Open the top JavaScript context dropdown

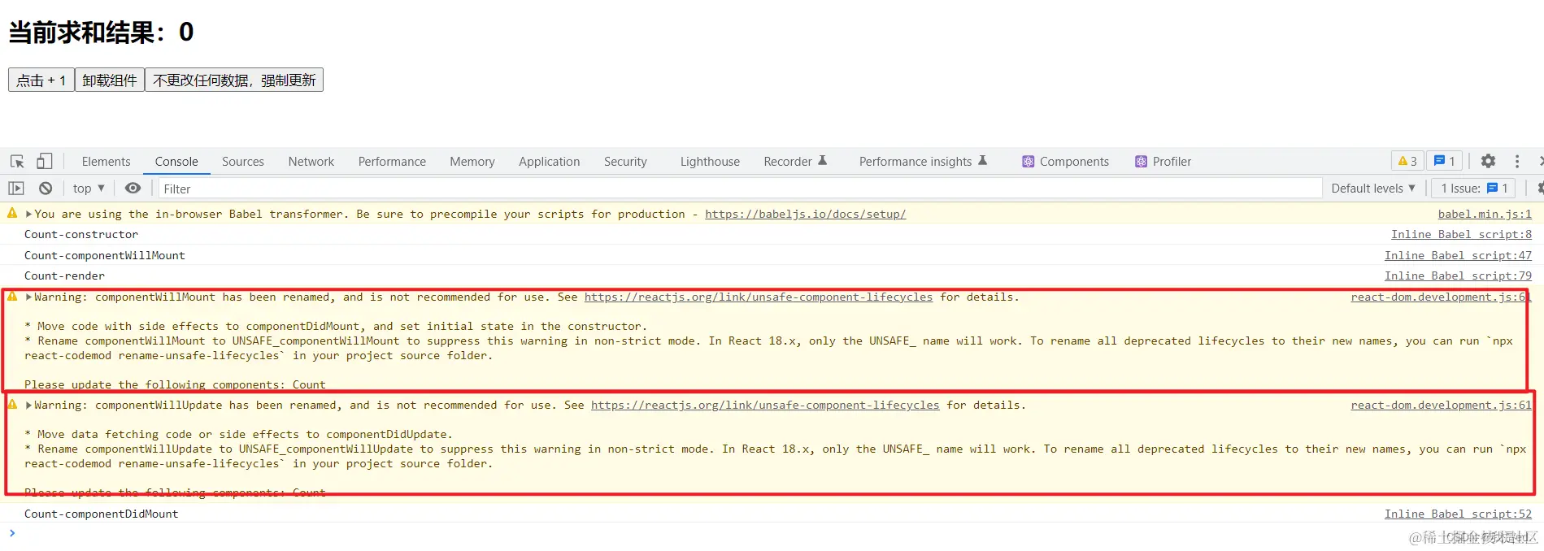(x=89, y=188)
